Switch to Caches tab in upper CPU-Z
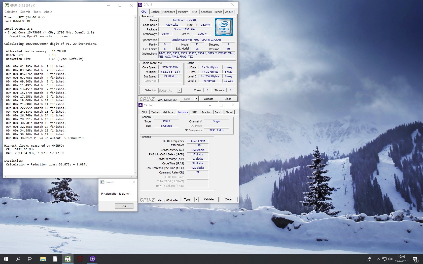 (155, 12)
